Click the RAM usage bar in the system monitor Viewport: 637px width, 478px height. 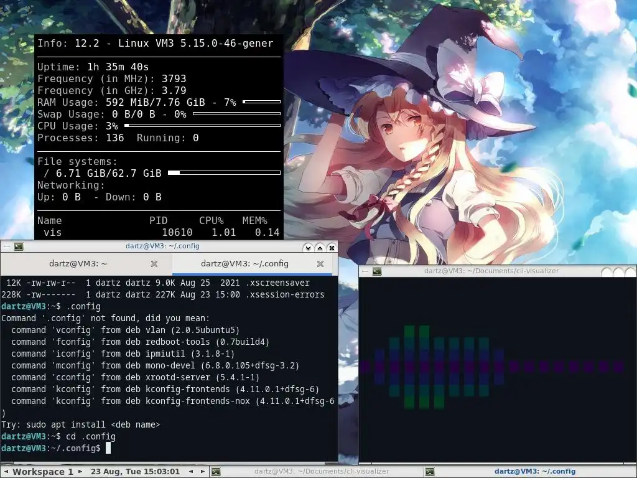pyautogui.click(x=262, y=101)
